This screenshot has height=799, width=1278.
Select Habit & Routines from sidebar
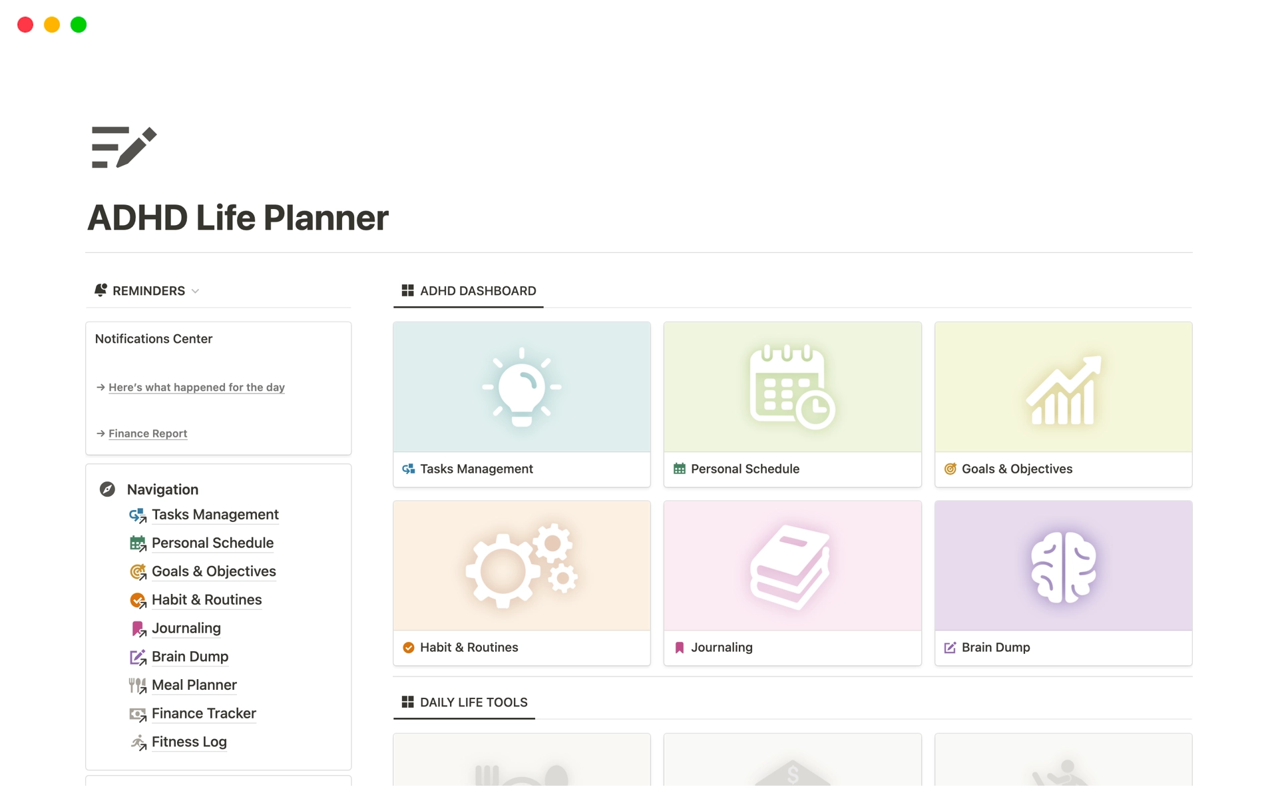pos(207,599)
